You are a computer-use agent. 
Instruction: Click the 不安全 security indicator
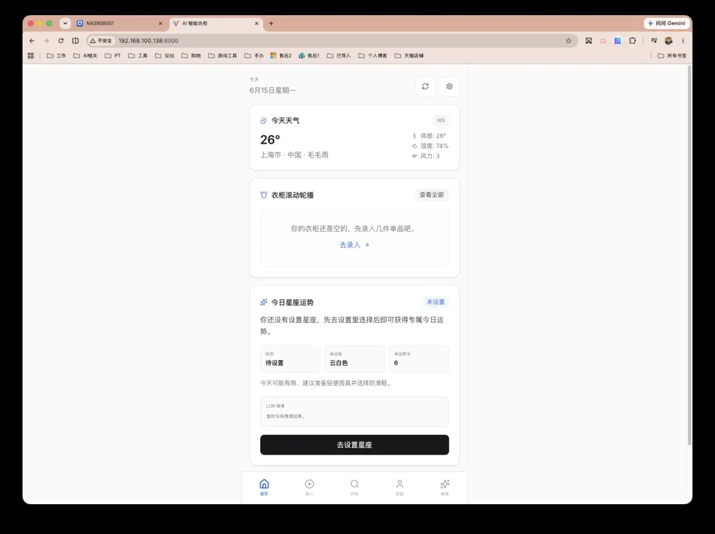(101, 40)
